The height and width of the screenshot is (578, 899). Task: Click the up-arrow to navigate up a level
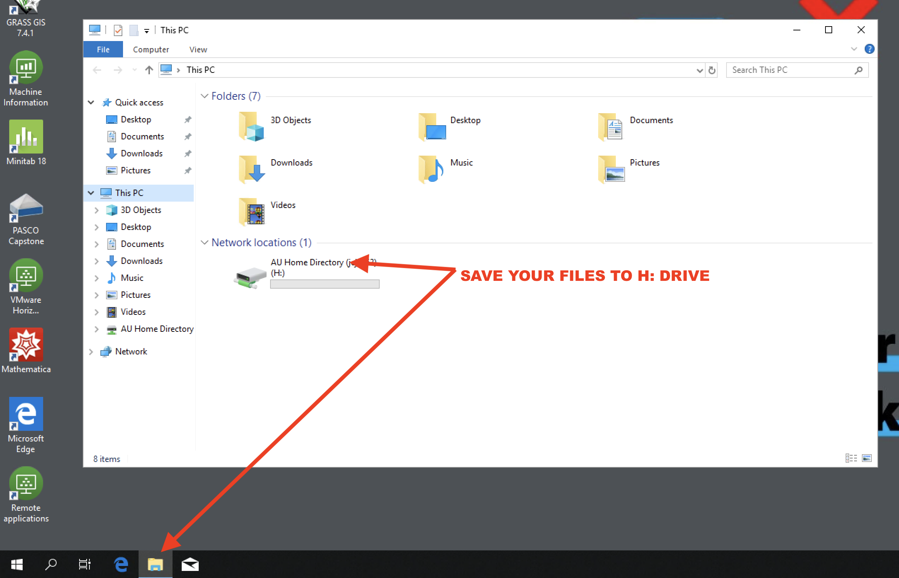148,70
